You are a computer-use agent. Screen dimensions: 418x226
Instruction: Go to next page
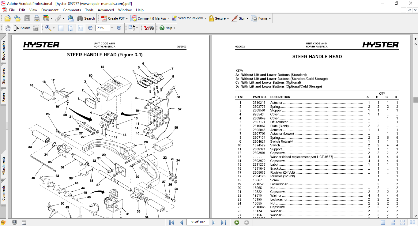(x=214, y=222)
